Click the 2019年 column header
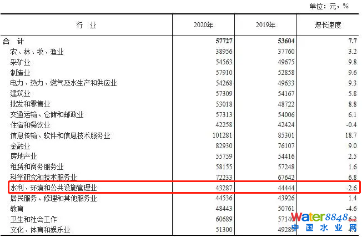Image resolution: width=362 pixels, height=237 pixels. pos(265,26)
